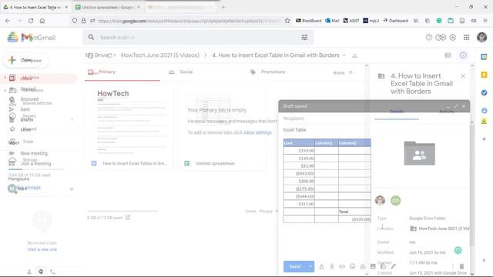
Task: Click Join a meeting
Action: (x=35, y=164)
